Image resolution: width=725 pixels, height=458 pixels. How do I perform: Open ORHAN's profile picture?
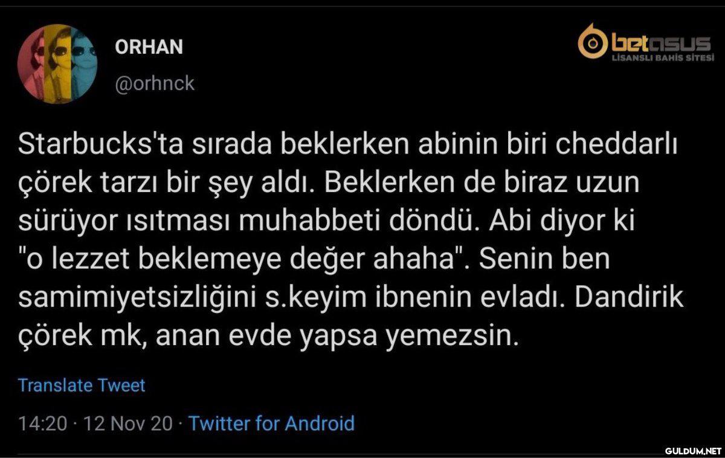(57, 64)
